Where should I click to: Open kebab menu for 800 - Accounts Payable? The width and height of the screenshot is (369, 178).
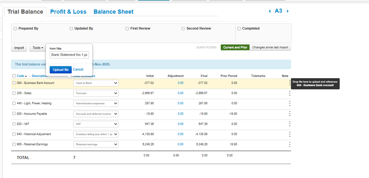coord(290,113)
